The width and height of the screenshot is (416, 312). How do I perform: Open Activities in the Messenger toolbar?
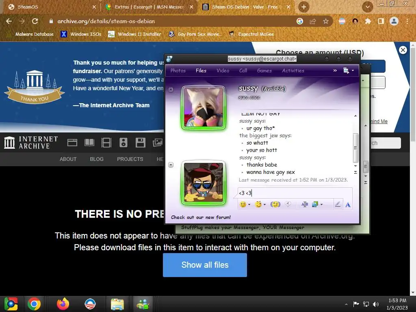pyautogui.click(x=293, y=71)
